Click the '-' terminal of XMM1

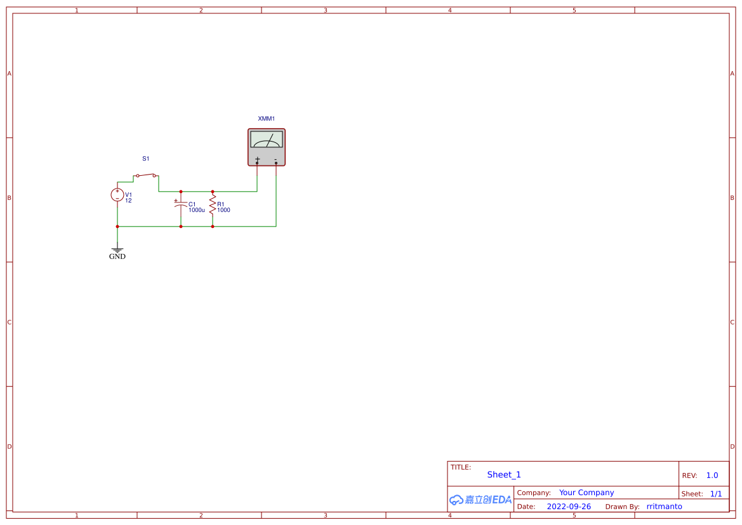click(x=275, y=163)
